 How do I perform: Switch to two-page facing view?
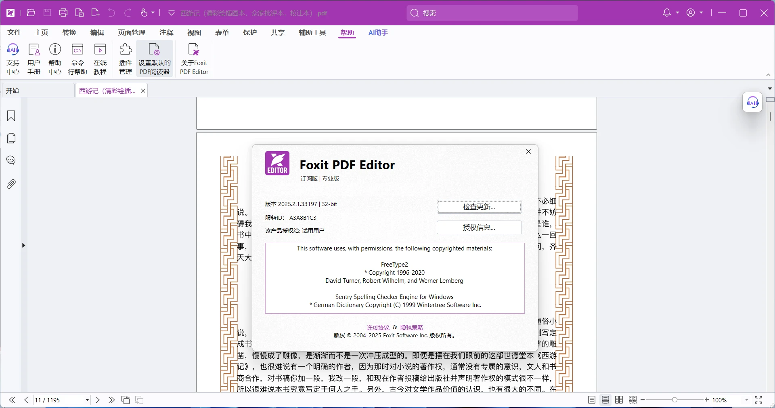[619, 400]
